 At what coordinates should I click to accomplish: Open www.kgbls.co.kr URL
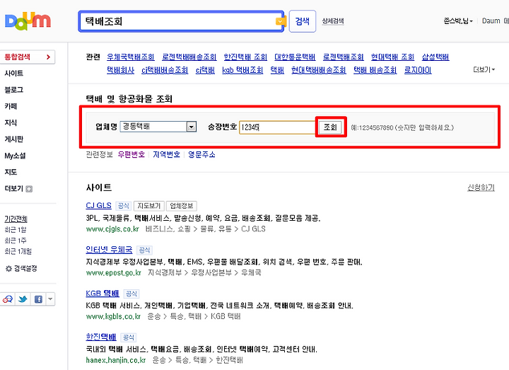[x=113, y=316]
